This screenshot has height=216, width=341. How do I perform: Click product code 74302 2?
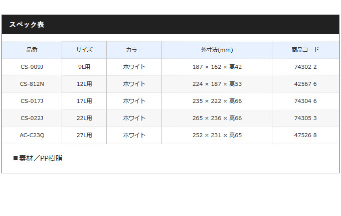pyautogui.click(x=305, y=67)
